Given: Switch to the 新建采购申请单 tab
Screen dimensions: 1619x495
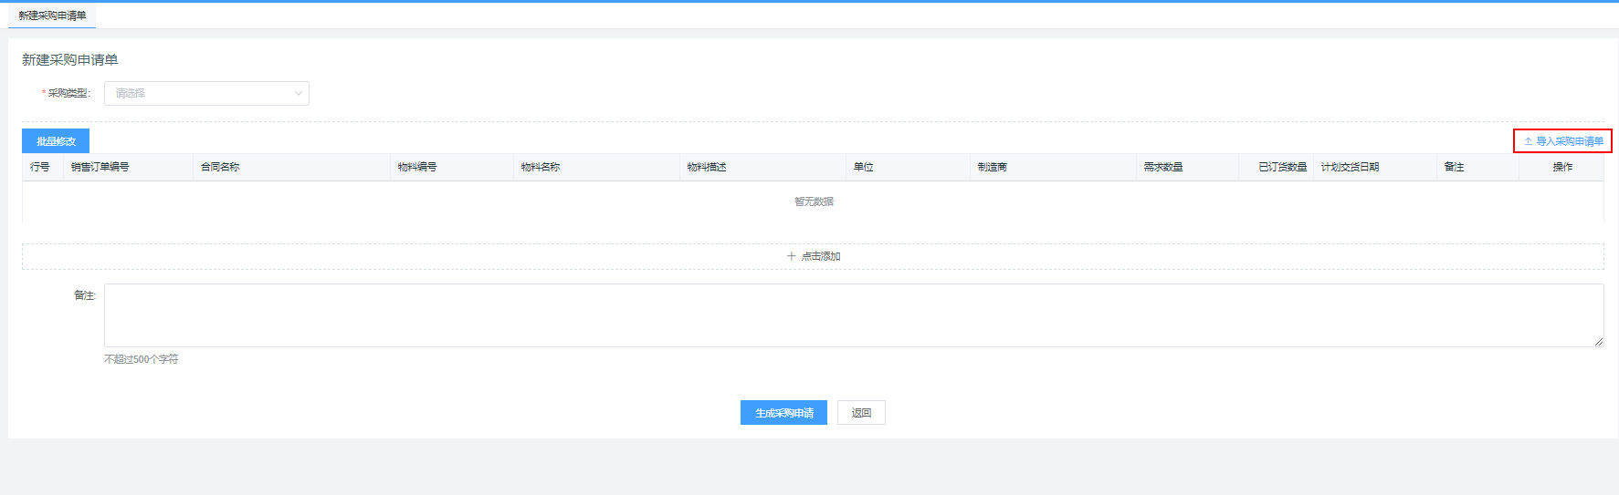Looking at the screenshot, I should tap(52, 15).
